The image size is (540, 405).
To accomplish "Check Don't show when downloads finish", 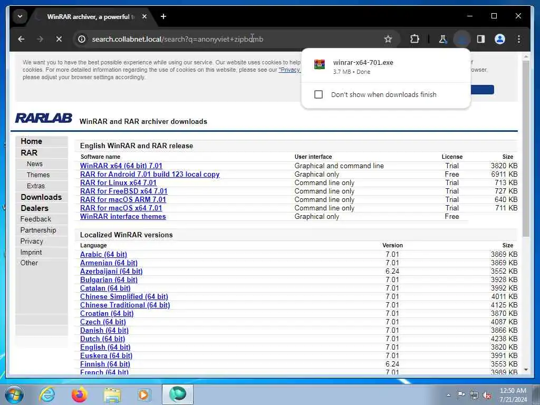I will pyautogui.click(x=319, y=94).
